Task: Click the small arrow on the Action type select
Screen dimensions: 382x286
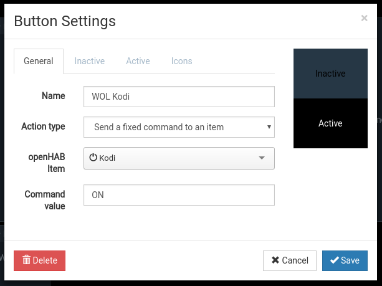Action: tap(269, 127)
